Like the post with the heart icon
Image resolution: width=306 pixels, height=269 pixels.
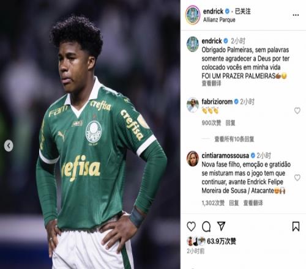coord(191,226)
